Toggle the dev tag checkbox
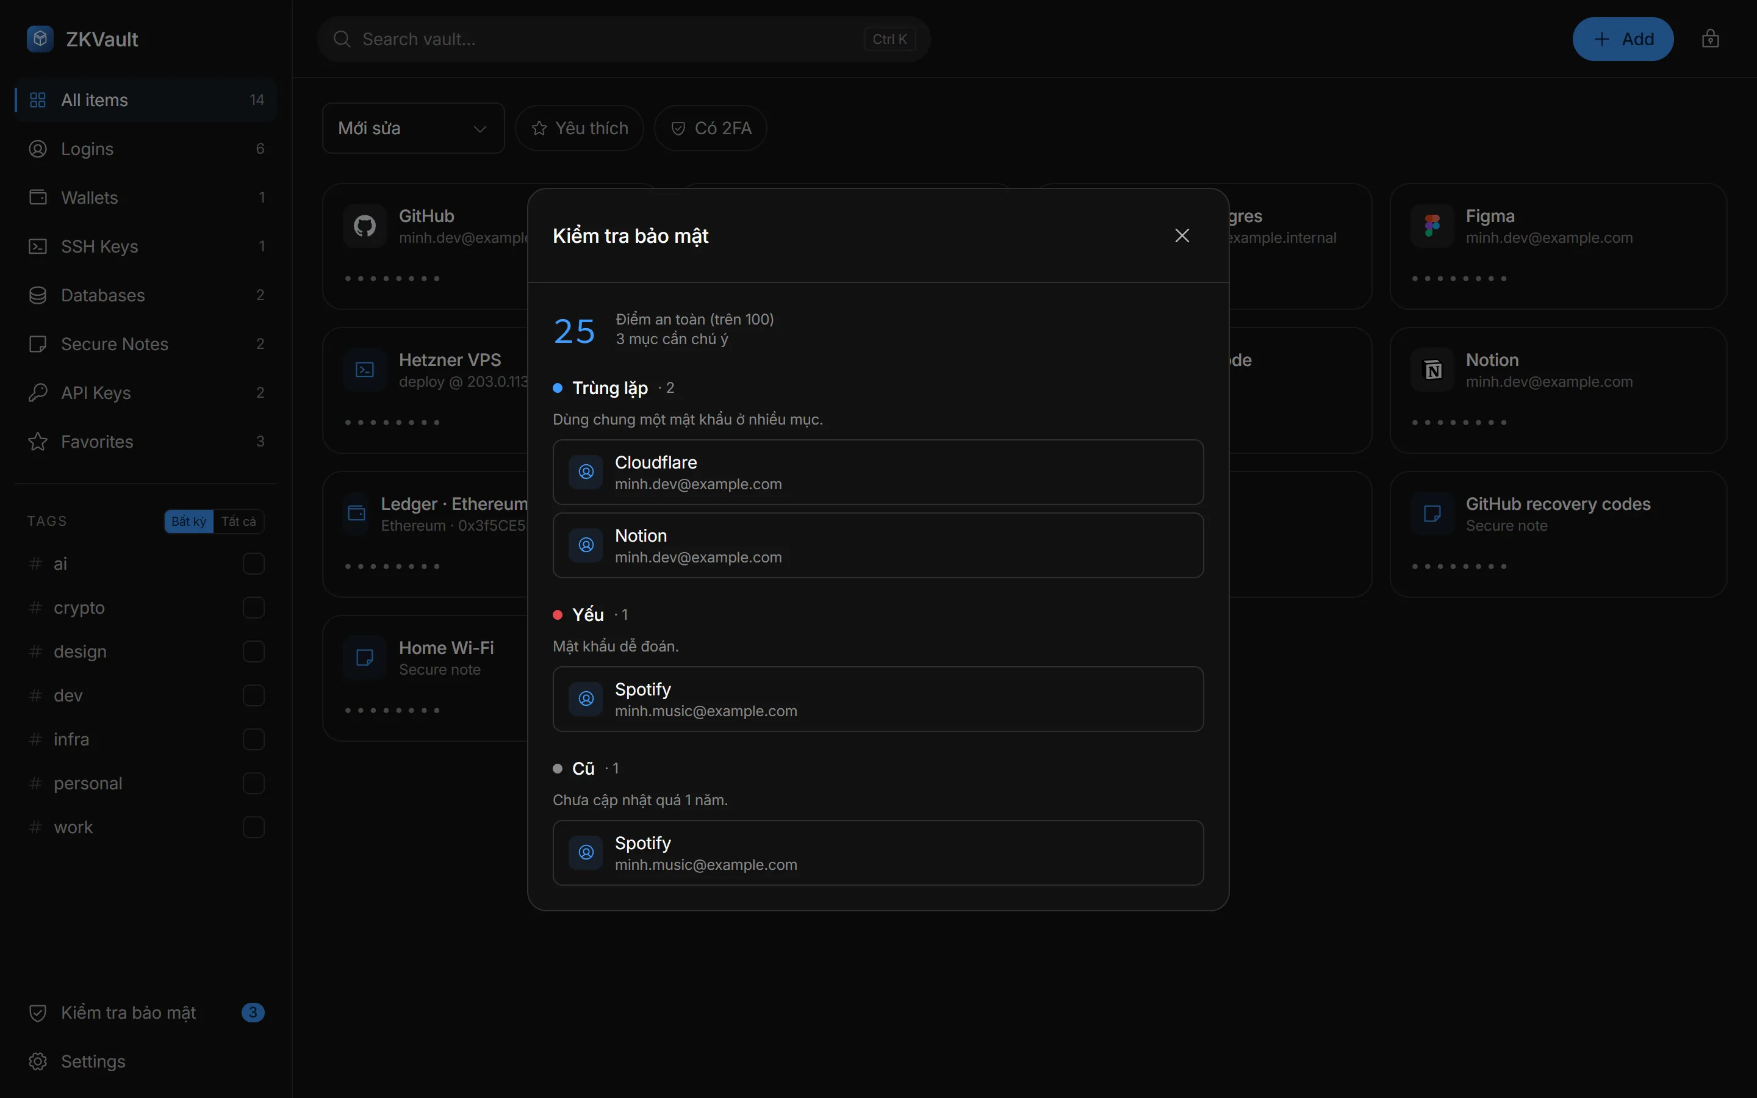The height and width of the screenshot is (1098, 1757). point(253,695)
